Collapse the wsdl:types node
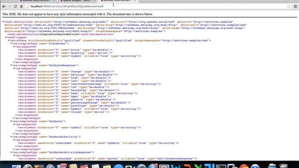This screenshot has width=299, height=168. click(6, 37)
